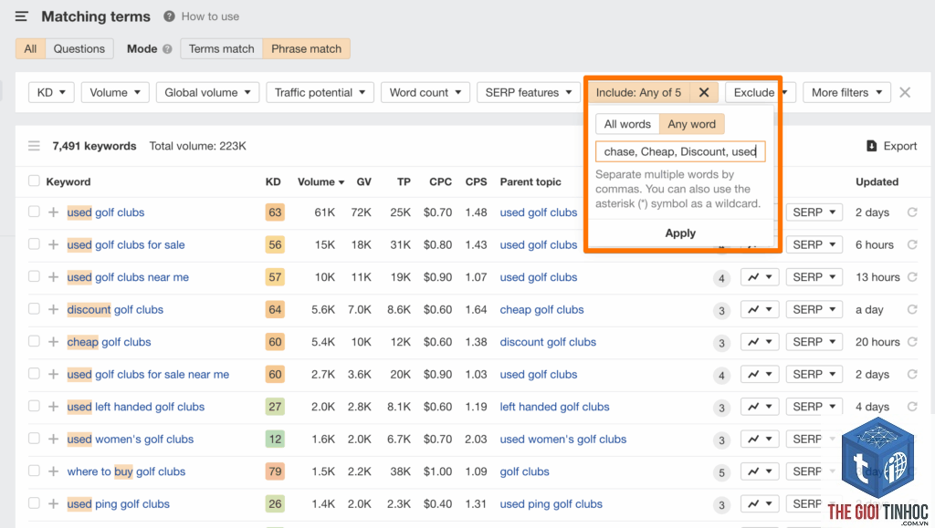The image size is (935, 528).
Task: Open the Volume filter dropdown
Action: coord(115,92)
